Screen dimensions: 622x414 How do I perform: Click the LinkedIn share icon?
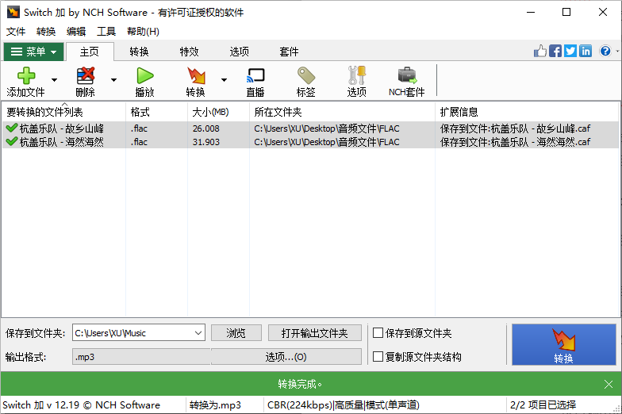pyautogui.click(x=586, y=51)
